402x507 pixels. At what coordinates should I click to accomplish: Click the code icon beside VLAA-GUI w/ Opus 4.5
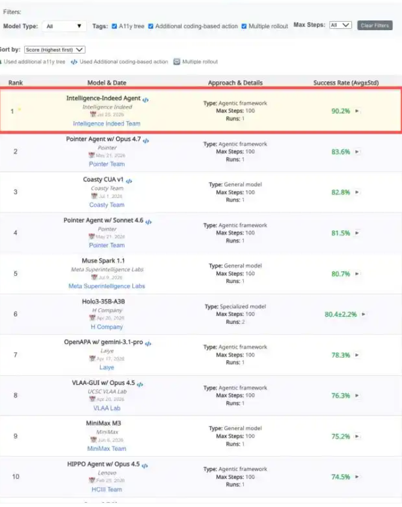point(140,384)
